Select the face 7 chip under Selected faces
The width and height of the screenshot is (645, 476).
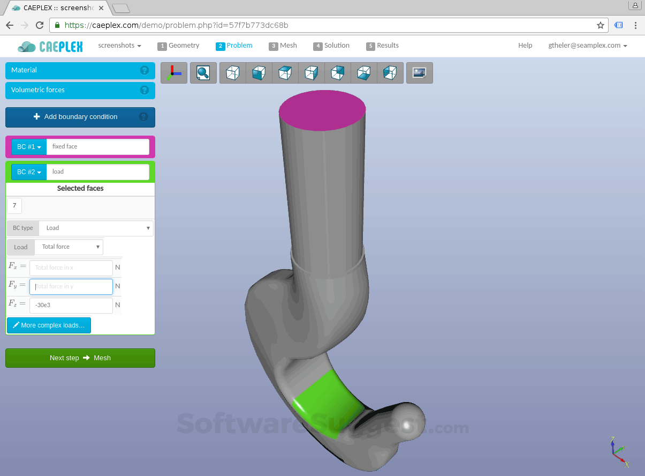[x=14, y=205]
